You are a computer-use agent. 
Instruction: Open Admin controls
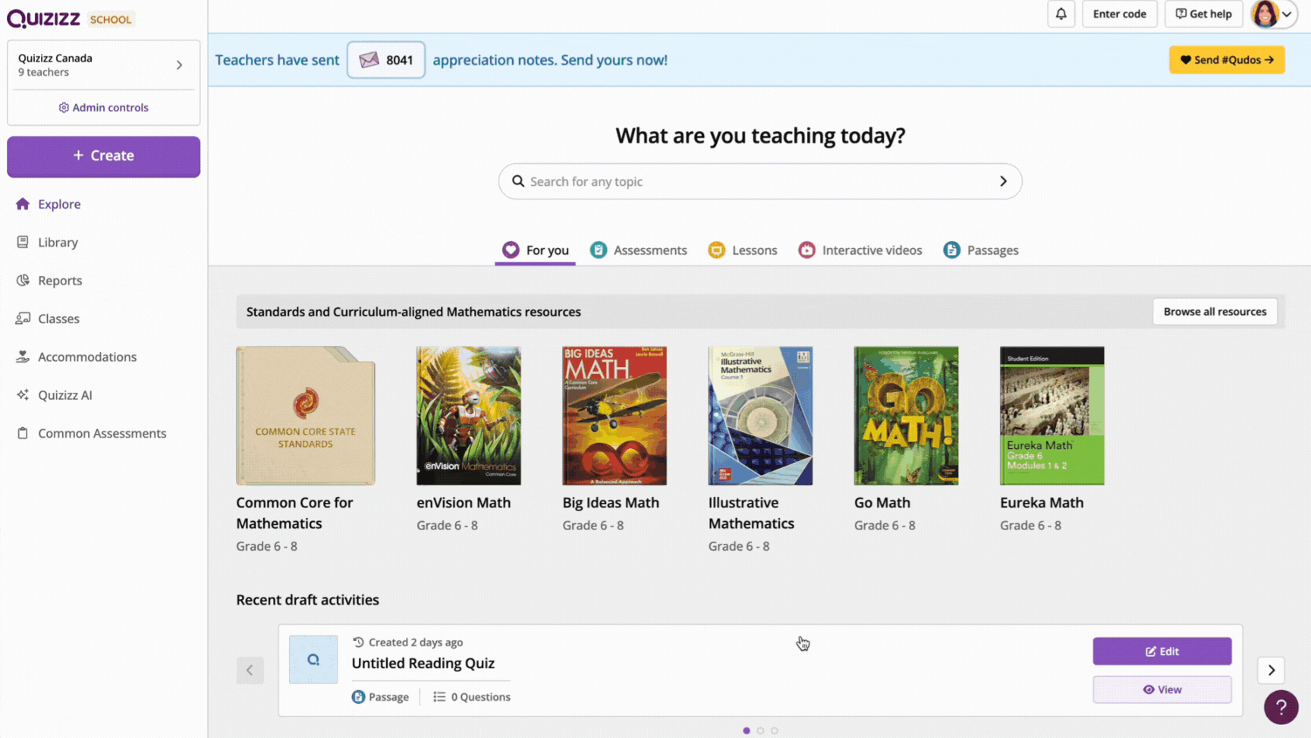[x=103, y=108]
